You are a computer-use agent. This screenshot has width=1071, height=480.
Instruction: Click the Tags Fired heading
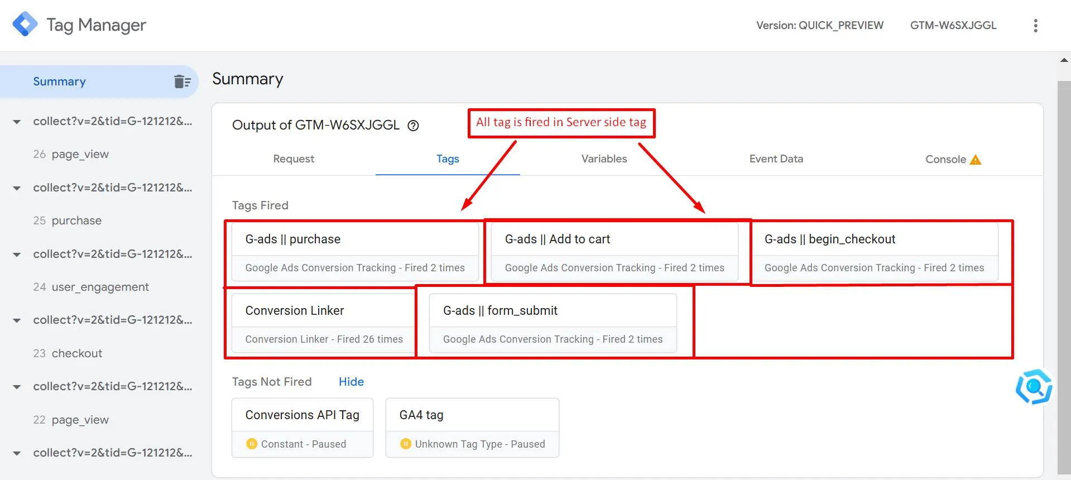(x=260, y=205)
